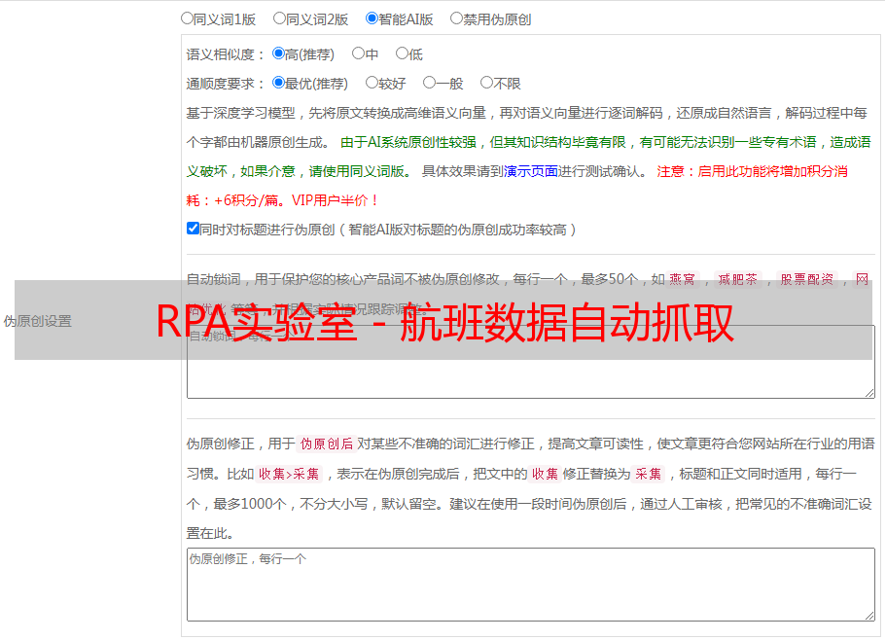Set 语义相似度 to 低
Screen dimensions: 886x640
pyautogui.click(x=402, y=53)
